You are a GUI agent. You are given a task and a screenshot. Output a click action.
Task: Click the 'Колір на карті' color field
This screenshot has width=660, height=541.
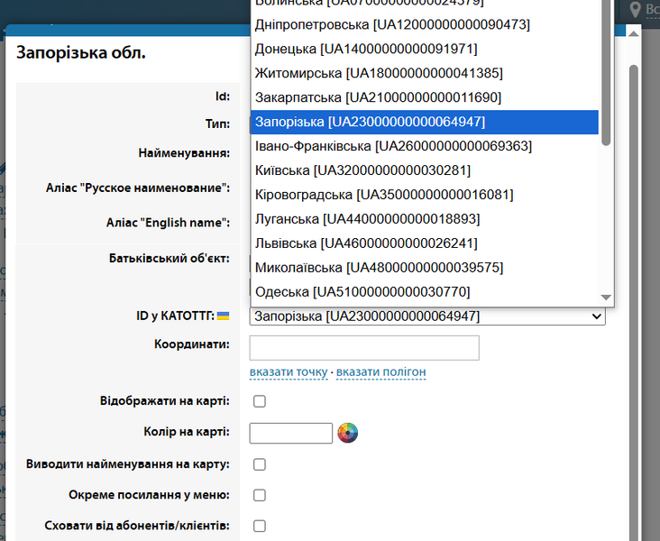tap(290, 433)
